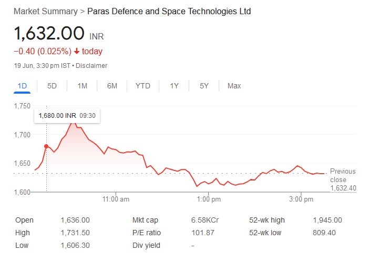The image size is (379, 261).
Task: Click the 52-wk high value
Action: [x=327, y=220]
